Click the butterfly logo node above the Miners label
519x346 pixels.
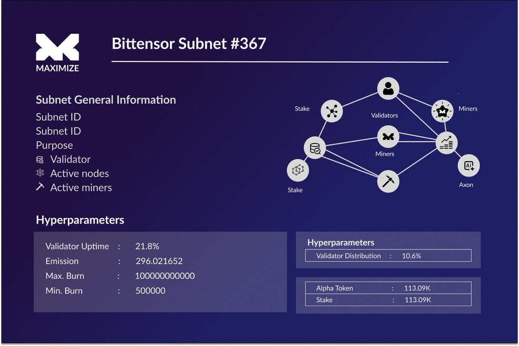[x=388, y=137]
